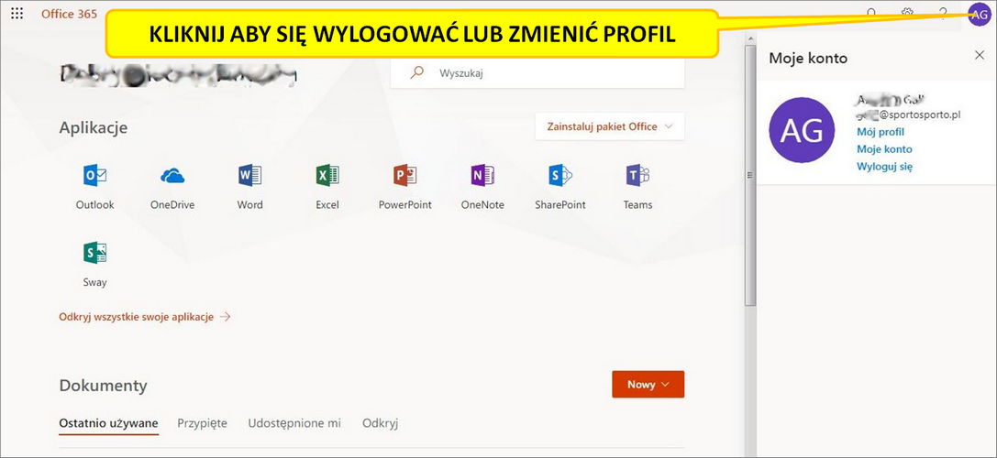Click the Moje konto panel title
The height and width of the screenshot is (458, 997).
pos(808,59)
